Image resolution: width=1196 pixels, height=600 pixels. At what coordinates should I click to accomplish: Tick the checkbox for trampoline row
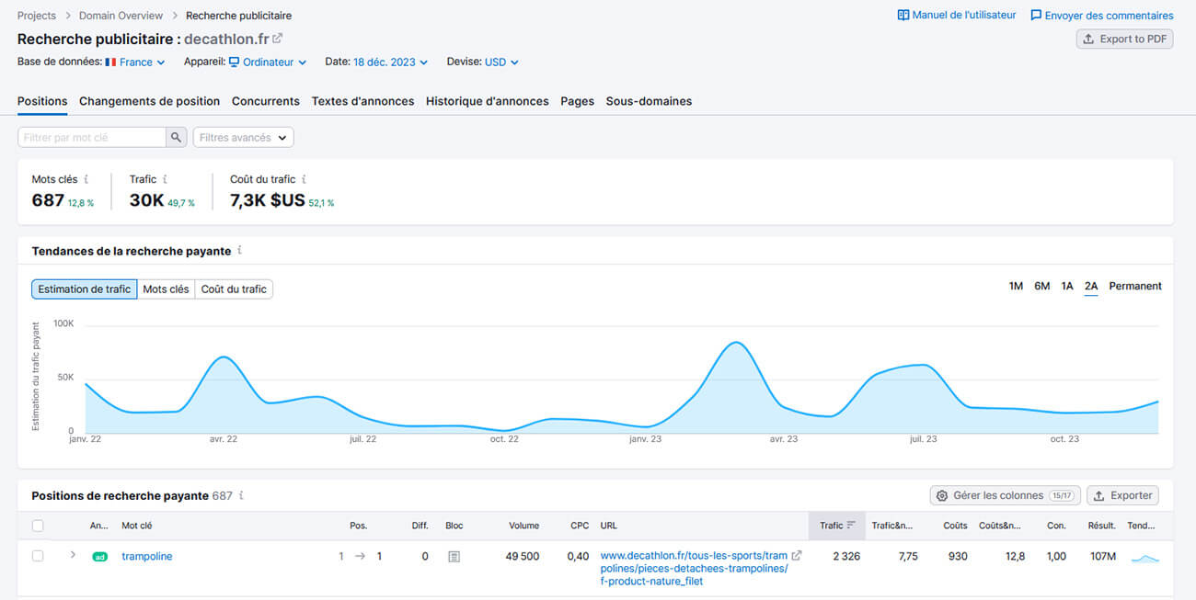click(38, 556)
